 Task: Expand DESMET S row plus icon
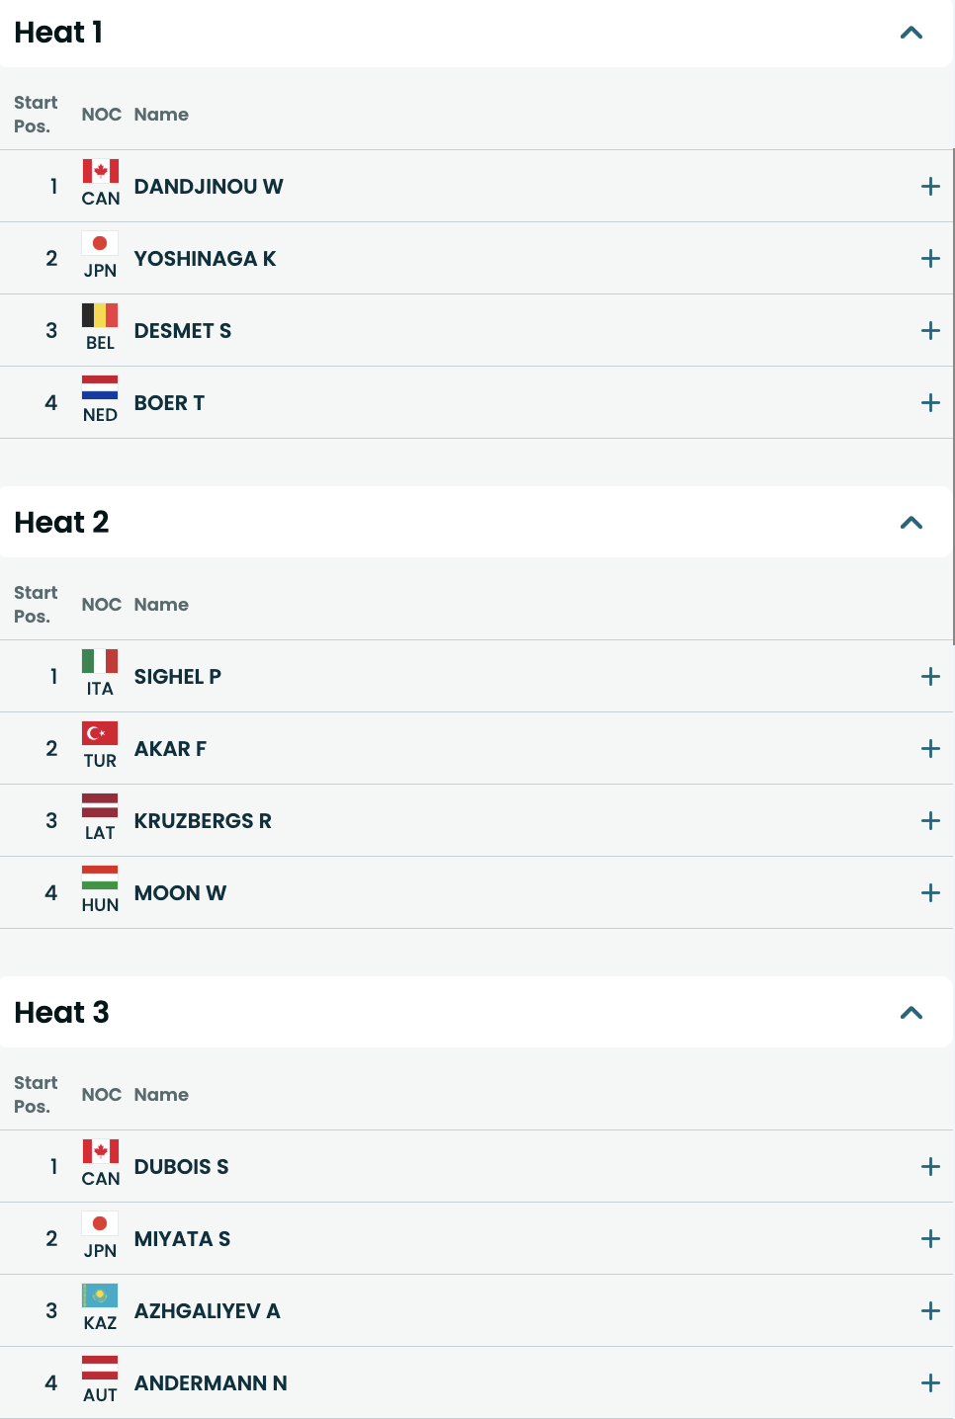930,330
